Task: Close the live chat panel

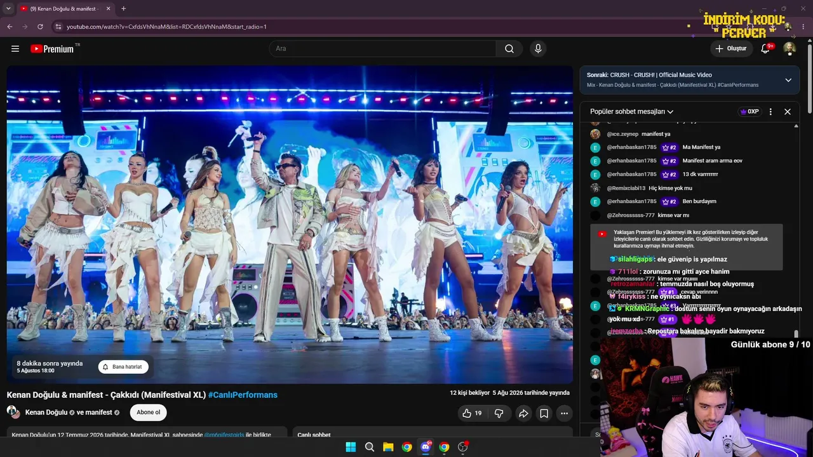Action: [x=788, y=112]
